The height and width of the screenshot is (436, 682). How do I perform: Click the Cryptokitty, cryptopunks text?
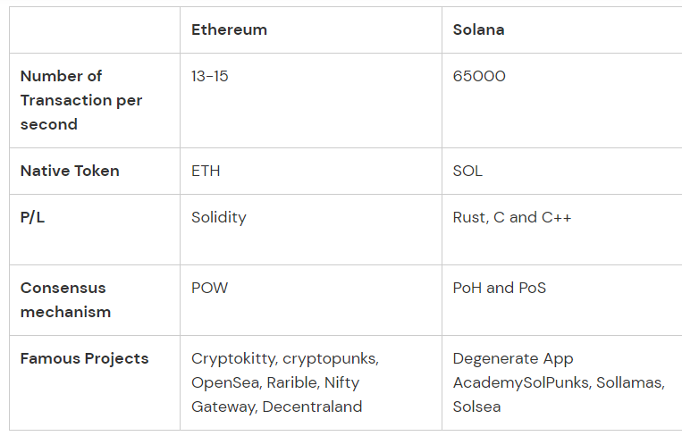(x=285, y=358)
